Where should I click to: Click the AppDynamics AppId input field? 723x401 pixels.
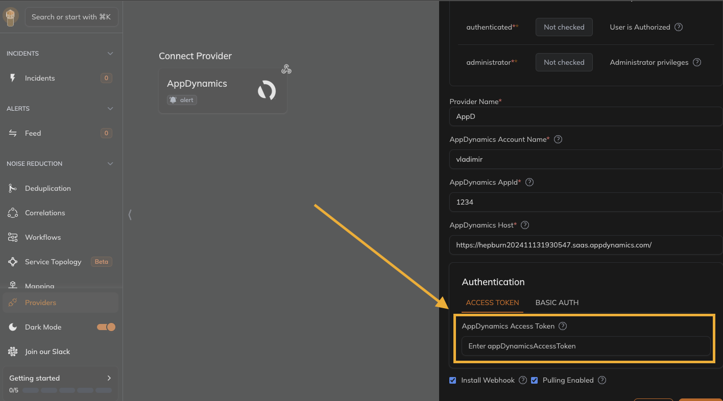(586, 202)
